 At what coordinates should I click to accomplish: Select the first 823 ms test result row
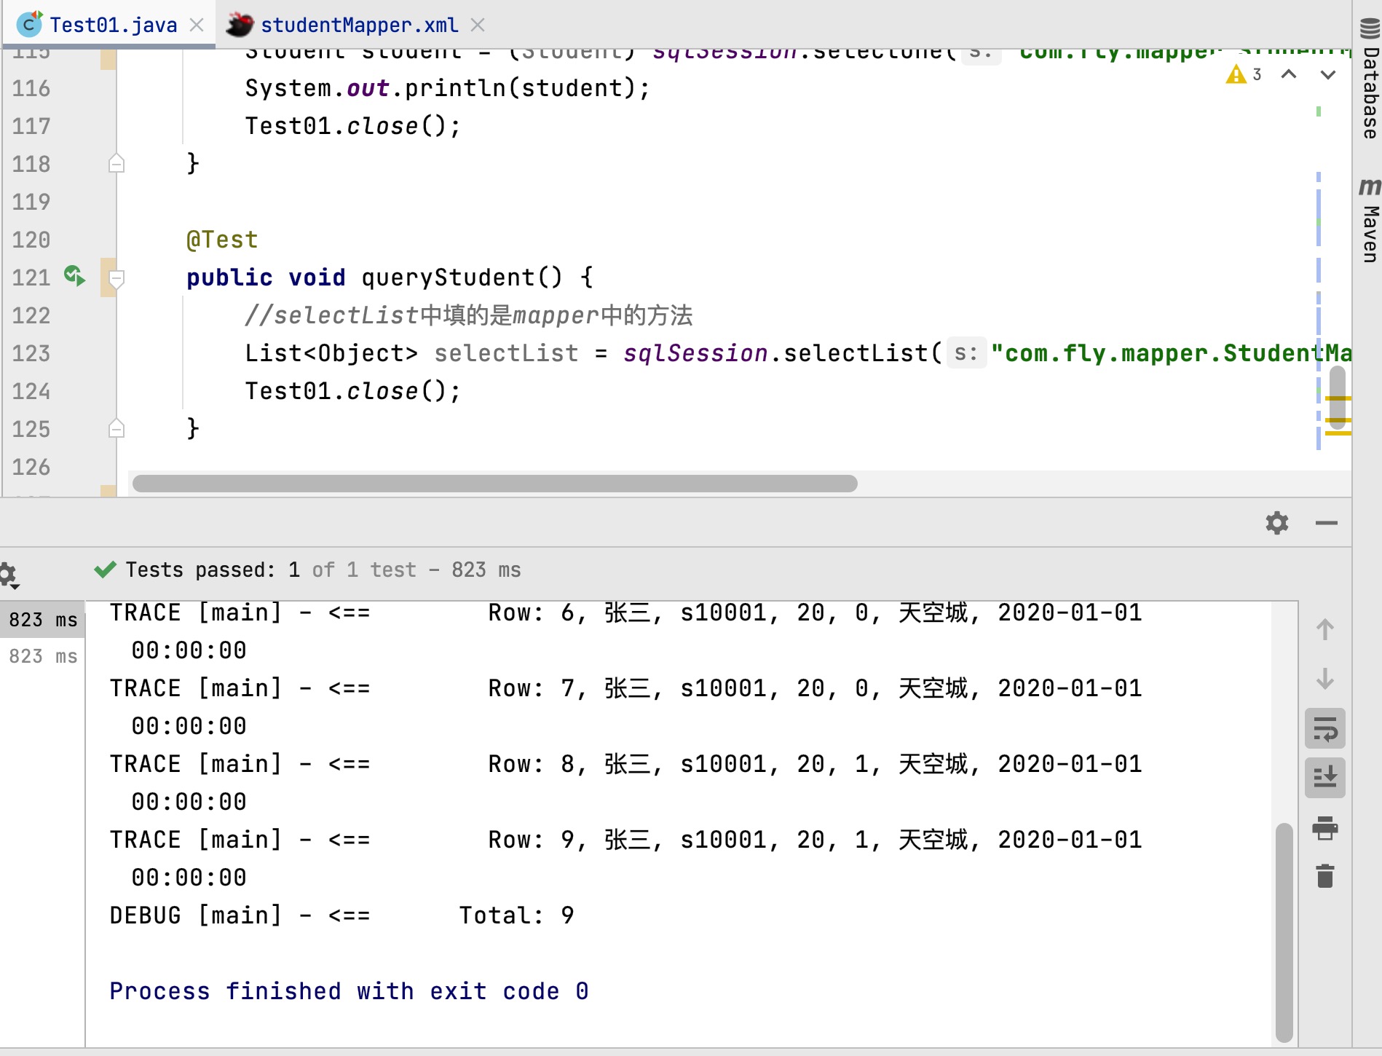[43, 620]
